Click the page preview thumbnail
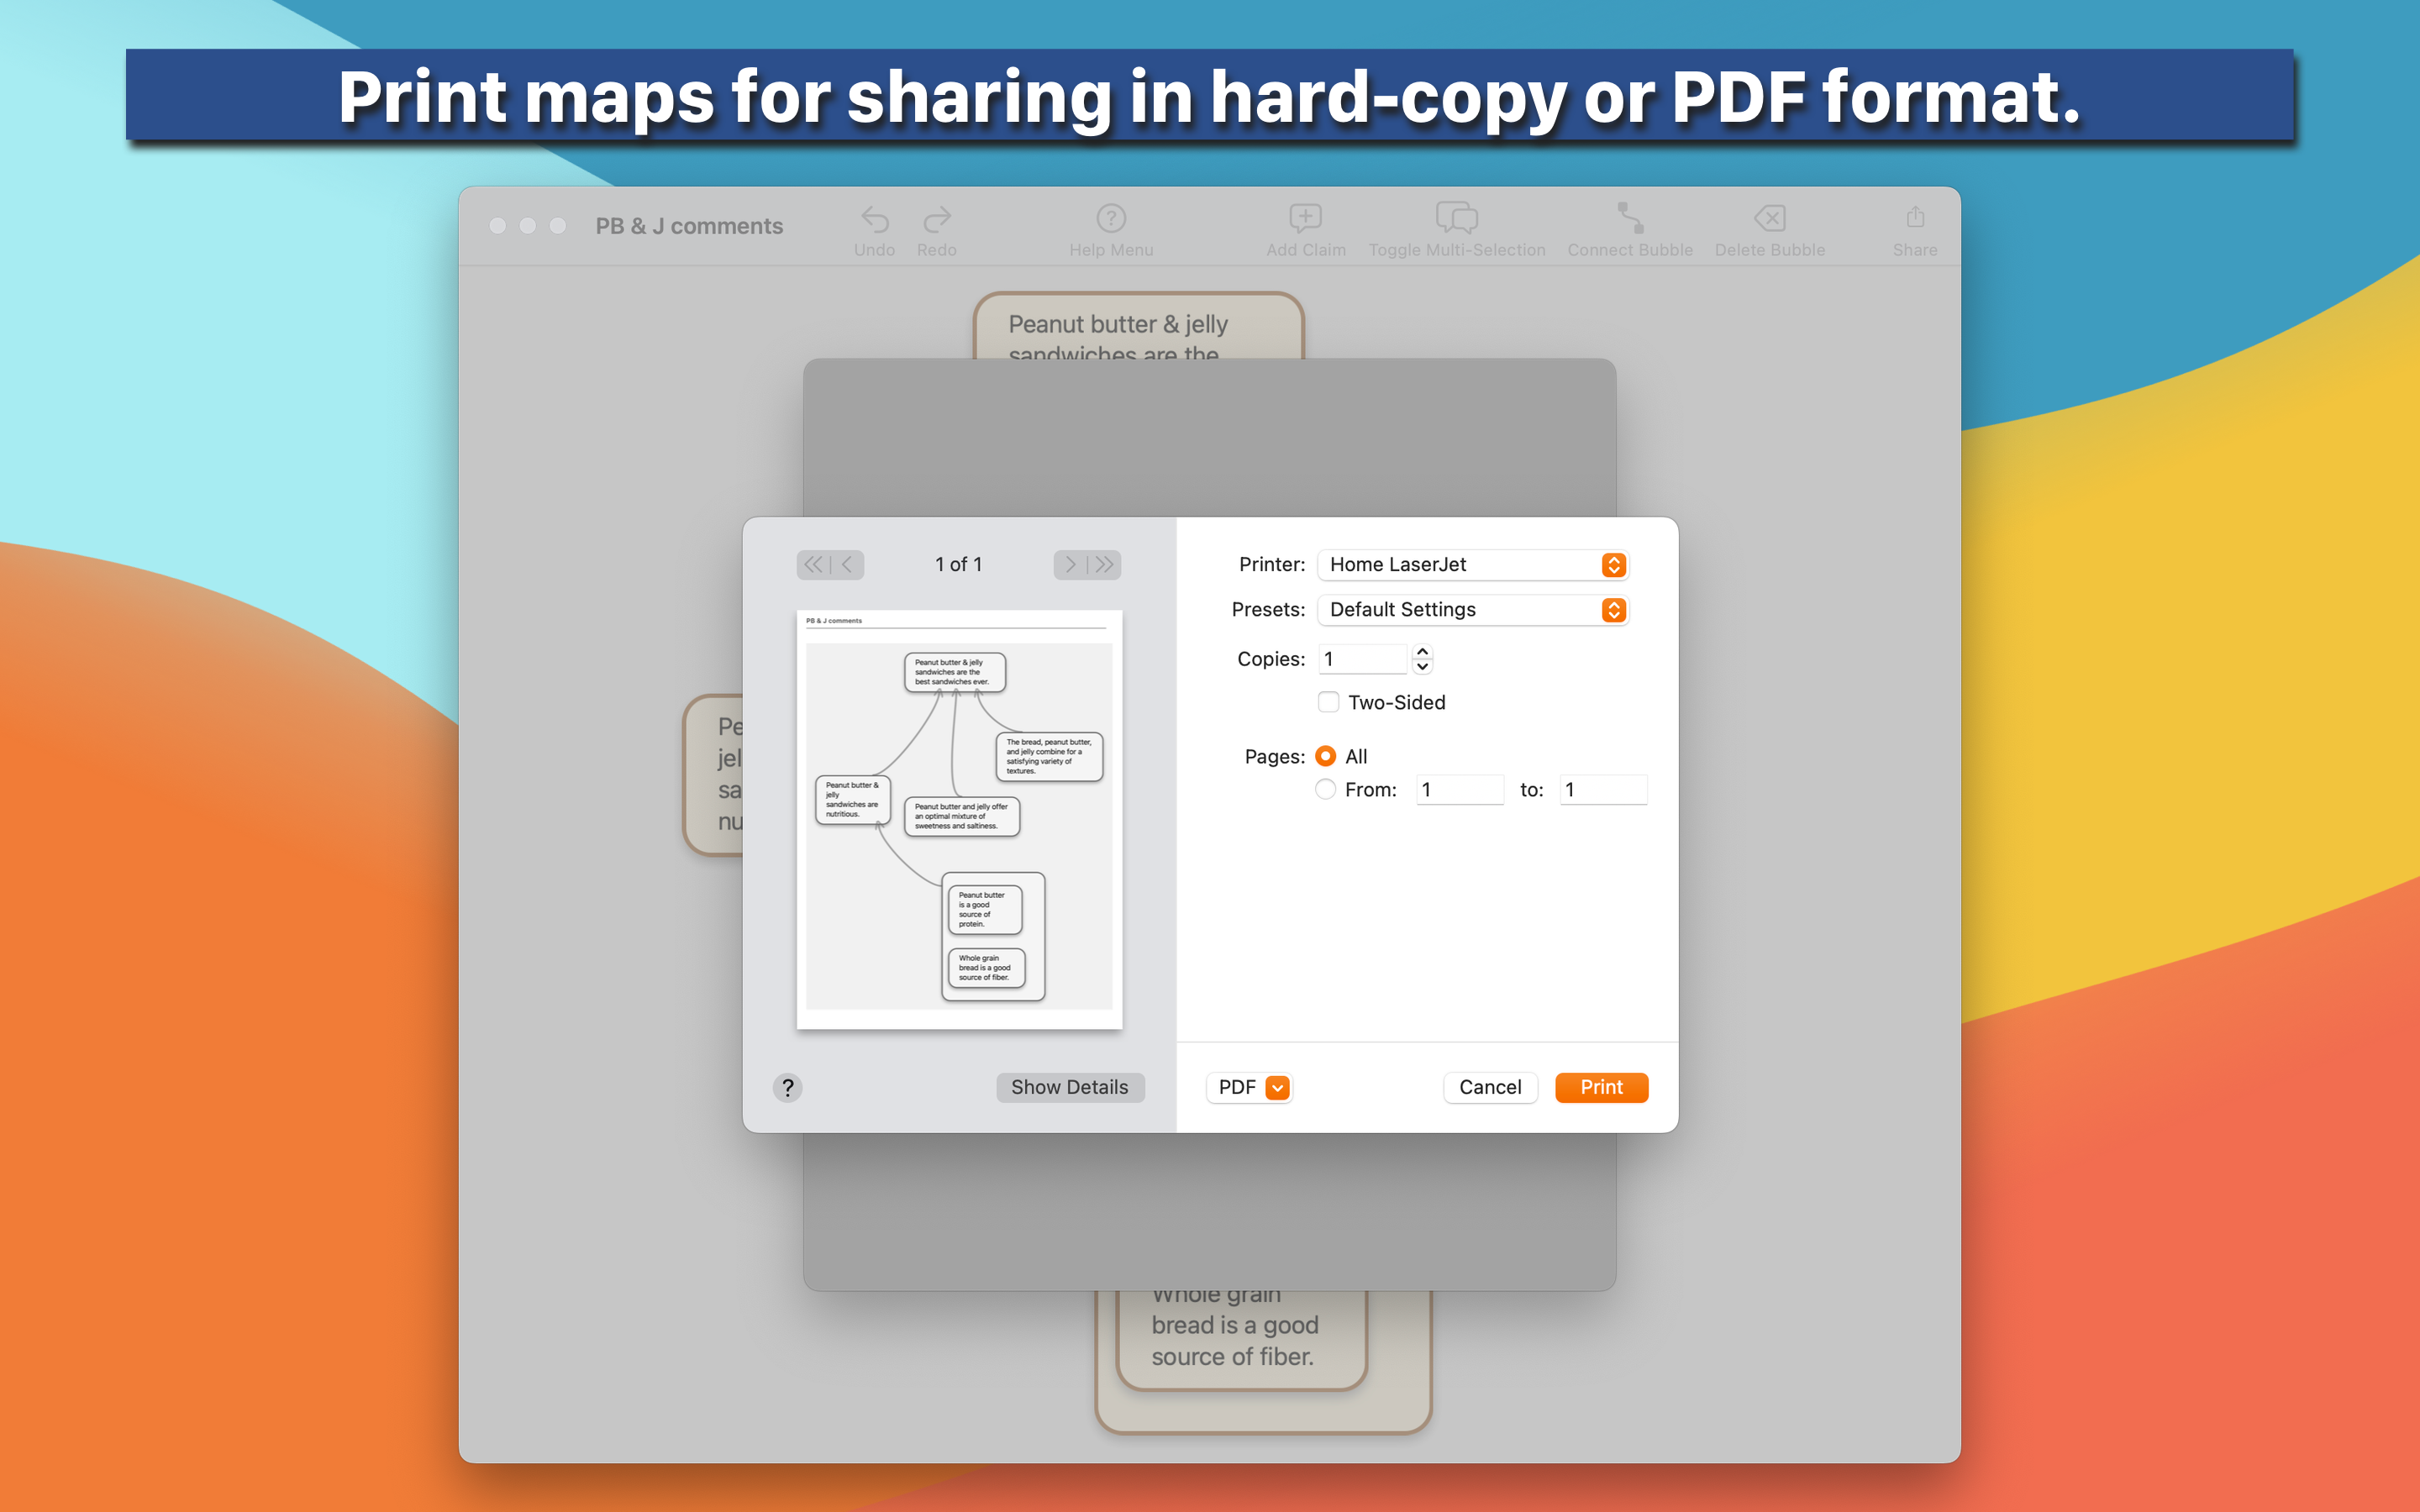2420x1512 pixels. tap(959, 819)
